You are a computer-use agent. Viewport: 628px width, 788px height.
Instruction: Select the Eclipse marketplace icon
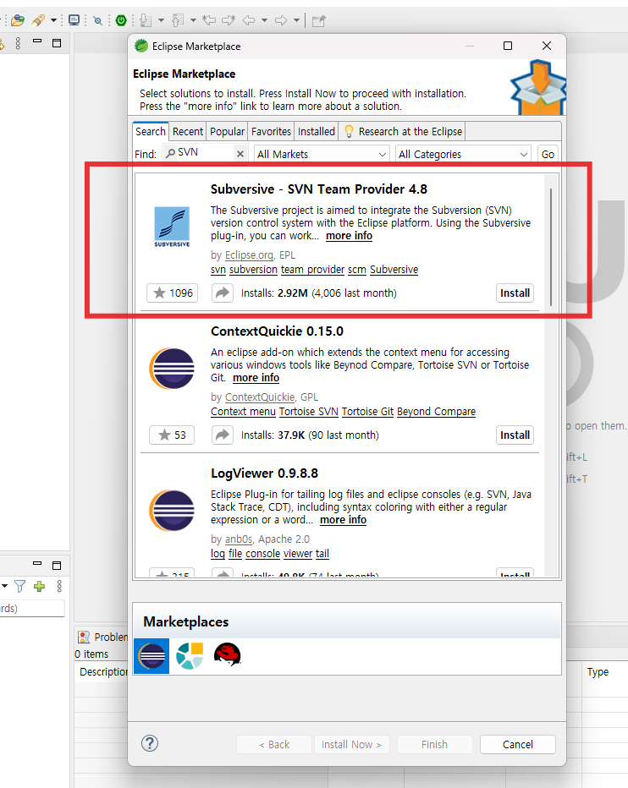point(151,656)
